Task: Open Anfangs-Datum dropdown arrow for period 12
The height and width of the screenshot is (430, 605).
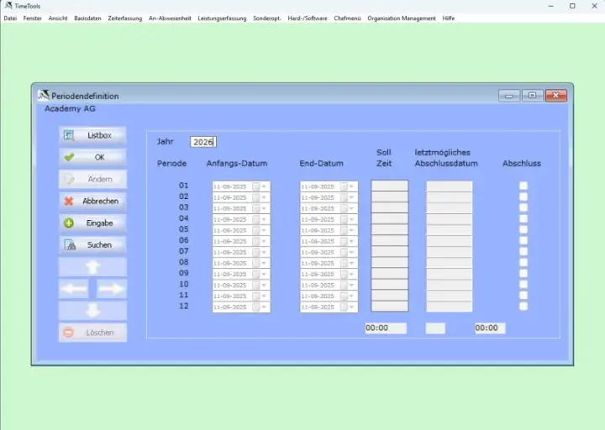Action: (265, 307)
